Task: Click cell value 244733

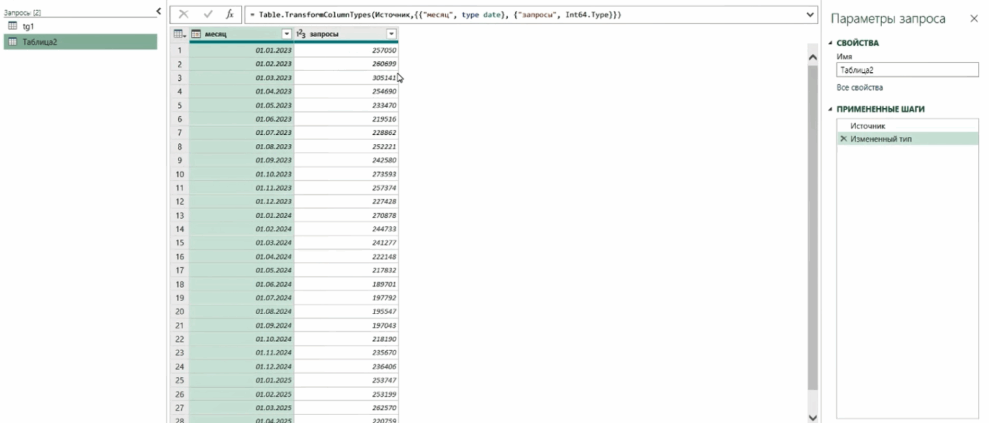Action: pyautogui.click(x=346, y=229)
